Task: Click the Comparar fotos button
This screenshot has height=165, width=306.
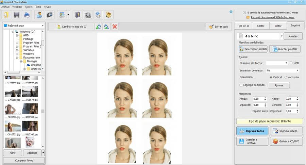Action: 24,160
